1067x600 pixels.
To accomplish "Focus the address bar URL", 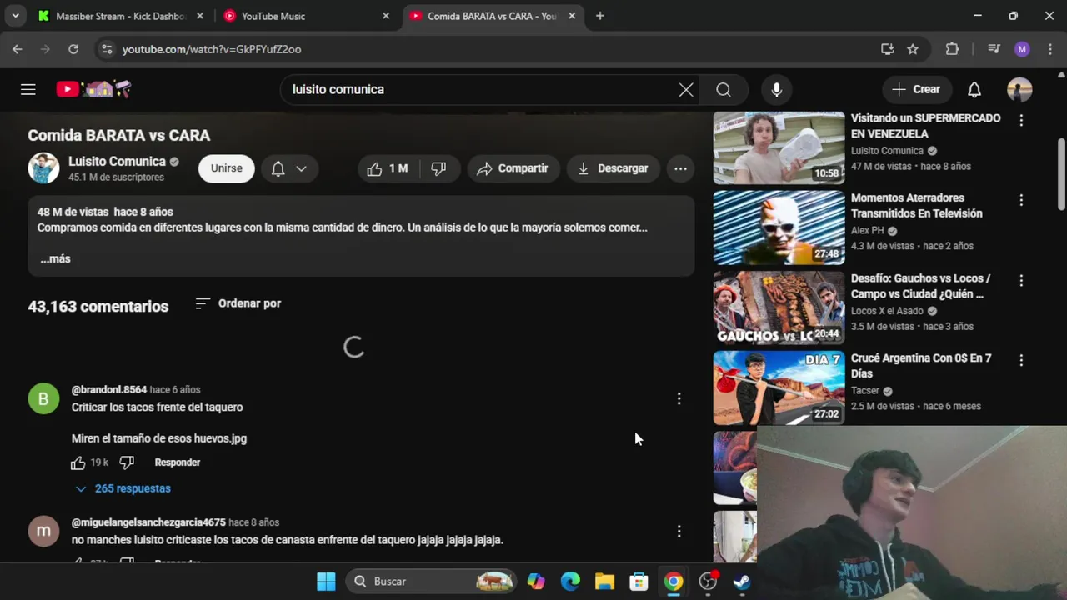I will tap(212, 49).
